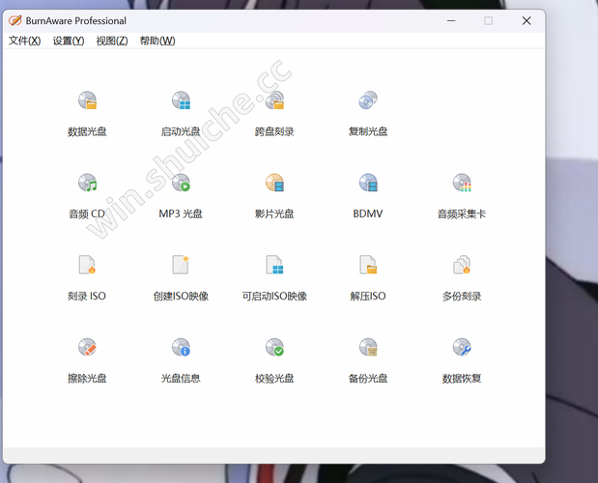
Task: Open the 帮助(W) menu
Action: (x=157, y=41)
